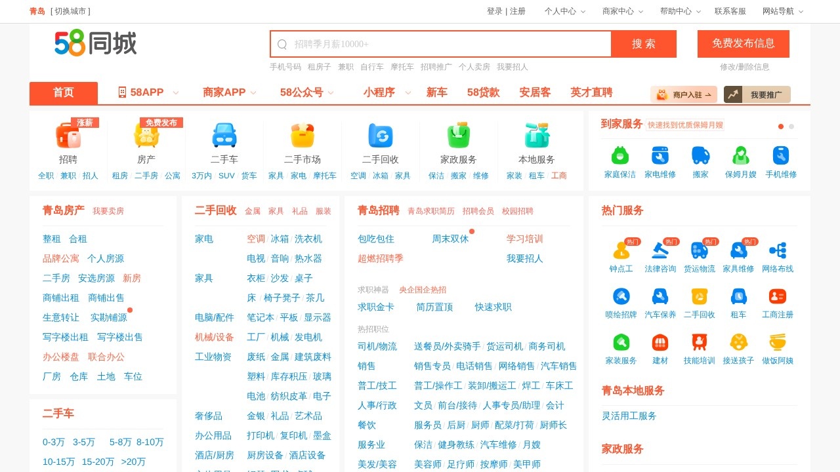Click the 登录 link

click(495, 11)
